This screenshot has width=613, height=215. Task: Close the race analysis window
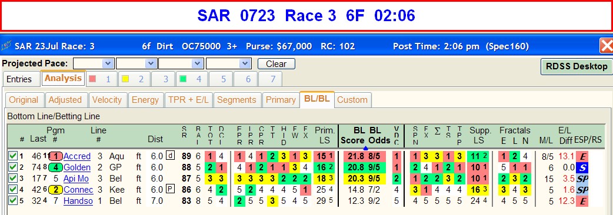[x=607, y=46]
